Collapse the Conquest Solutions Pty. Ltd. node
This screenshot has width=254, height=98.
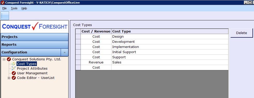tap(4, 59)
